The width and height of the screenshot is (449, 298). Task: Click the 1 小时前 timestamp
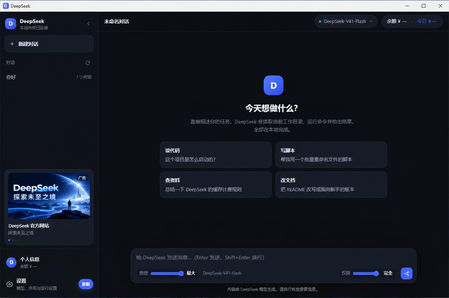click(84, 77)
